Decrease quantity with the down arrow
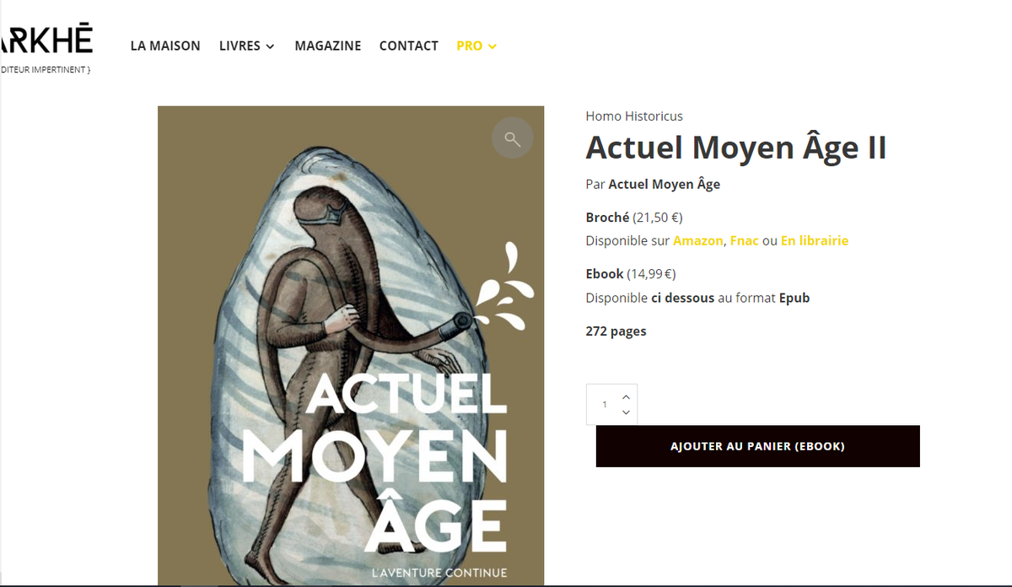Screen dimensions: 1012x587 [x=626, y=412]
